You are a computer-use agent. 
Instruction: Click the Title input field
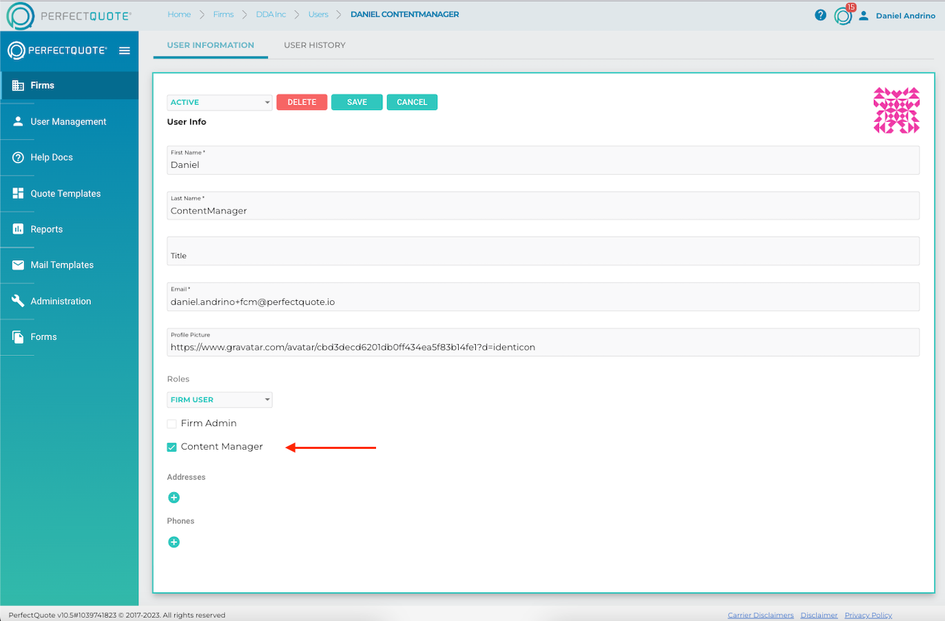543,251
